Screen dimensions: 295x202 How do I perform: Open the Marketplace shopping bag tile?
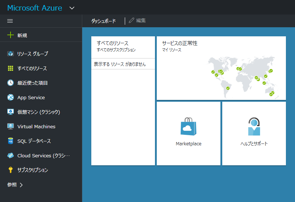[188, 126]
